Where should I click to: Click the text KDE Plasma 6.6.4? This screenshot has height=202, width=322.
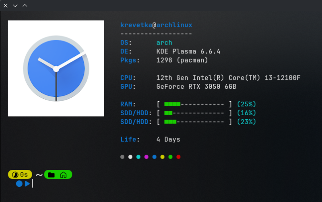click(x=188, y=51)
